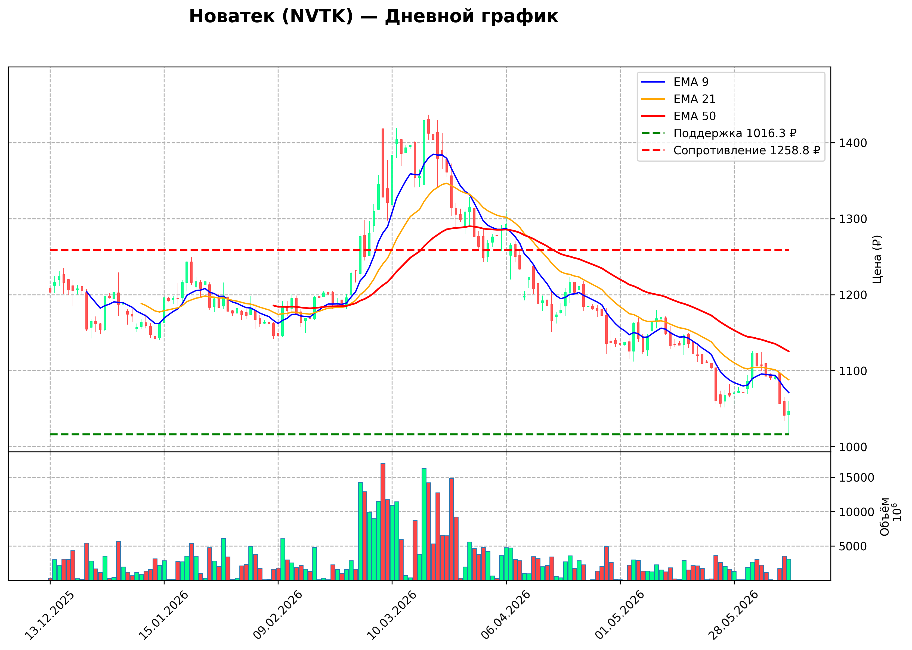Click the green dashed sample beside Поддержка

click(653, 133)
